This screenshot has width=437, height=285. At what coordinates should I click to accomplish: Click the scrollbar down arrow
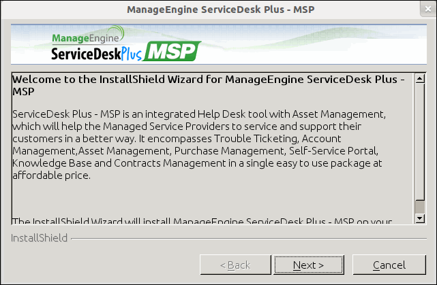click(420, 218)
